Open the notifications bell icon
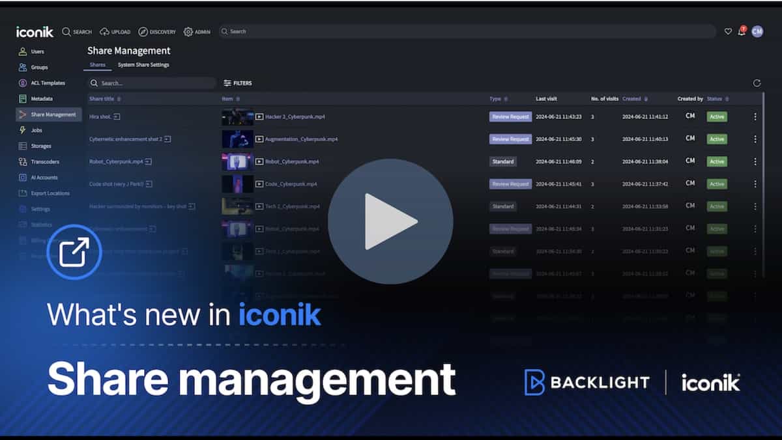 click(x=742, y=31)
